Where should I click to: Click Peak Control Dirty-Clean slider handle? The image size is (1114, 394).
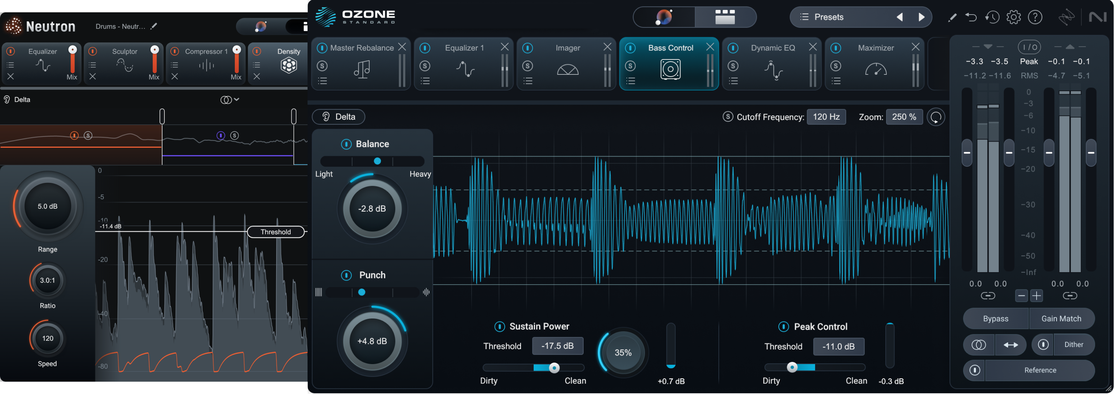[792, 367]
